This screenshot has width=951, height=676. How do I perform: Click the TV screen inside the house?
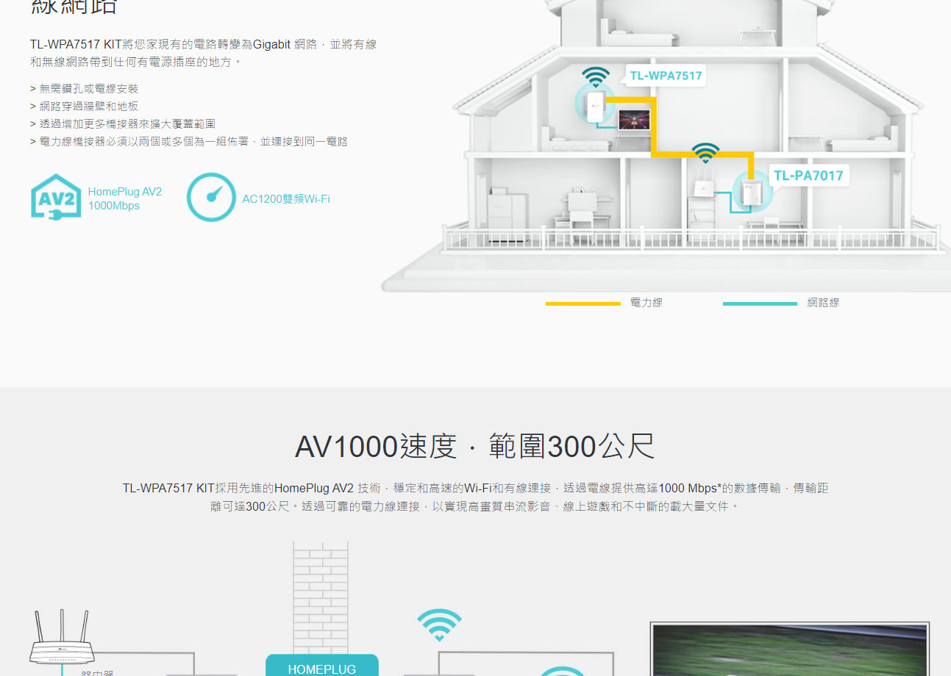pos(634,120)
